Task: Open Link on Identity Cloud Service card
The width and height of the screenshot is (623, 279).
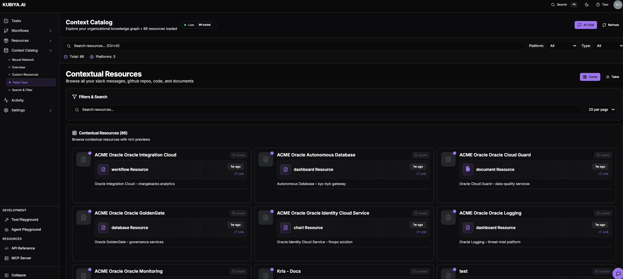Action: tap(421, 232)
